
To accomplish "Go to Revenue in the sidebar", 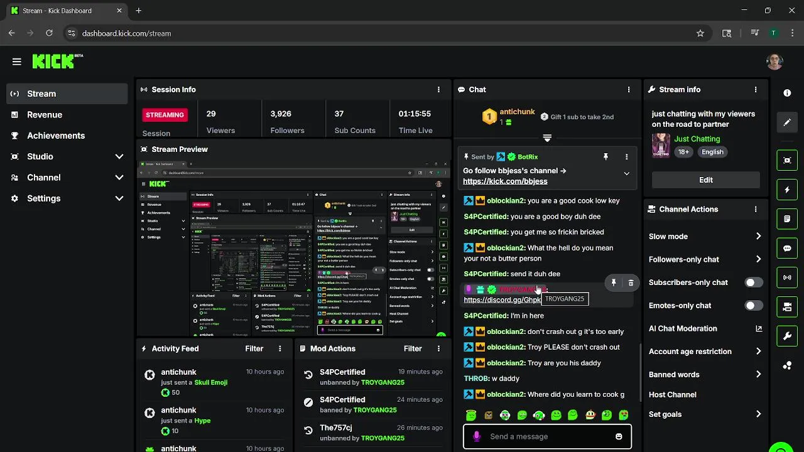I will click(x=67, y=114).
